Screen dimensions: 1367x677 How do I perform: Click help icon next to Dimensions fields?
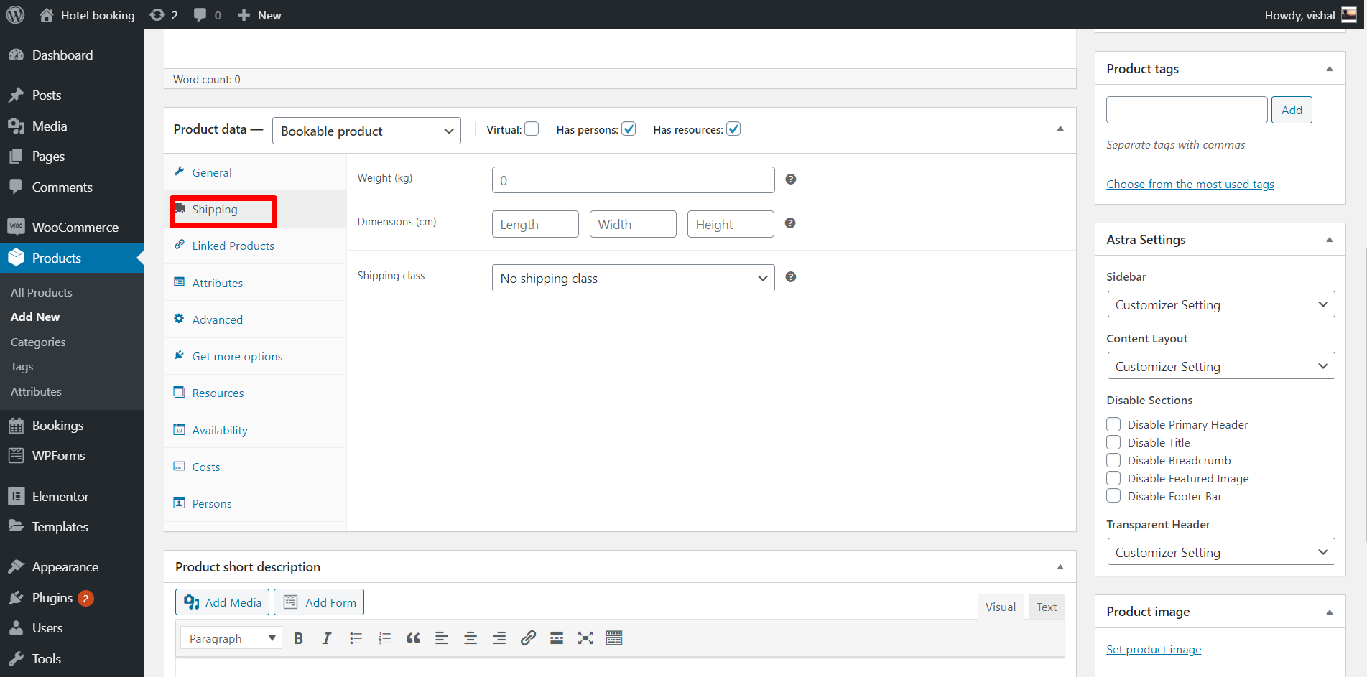[790, 223]
